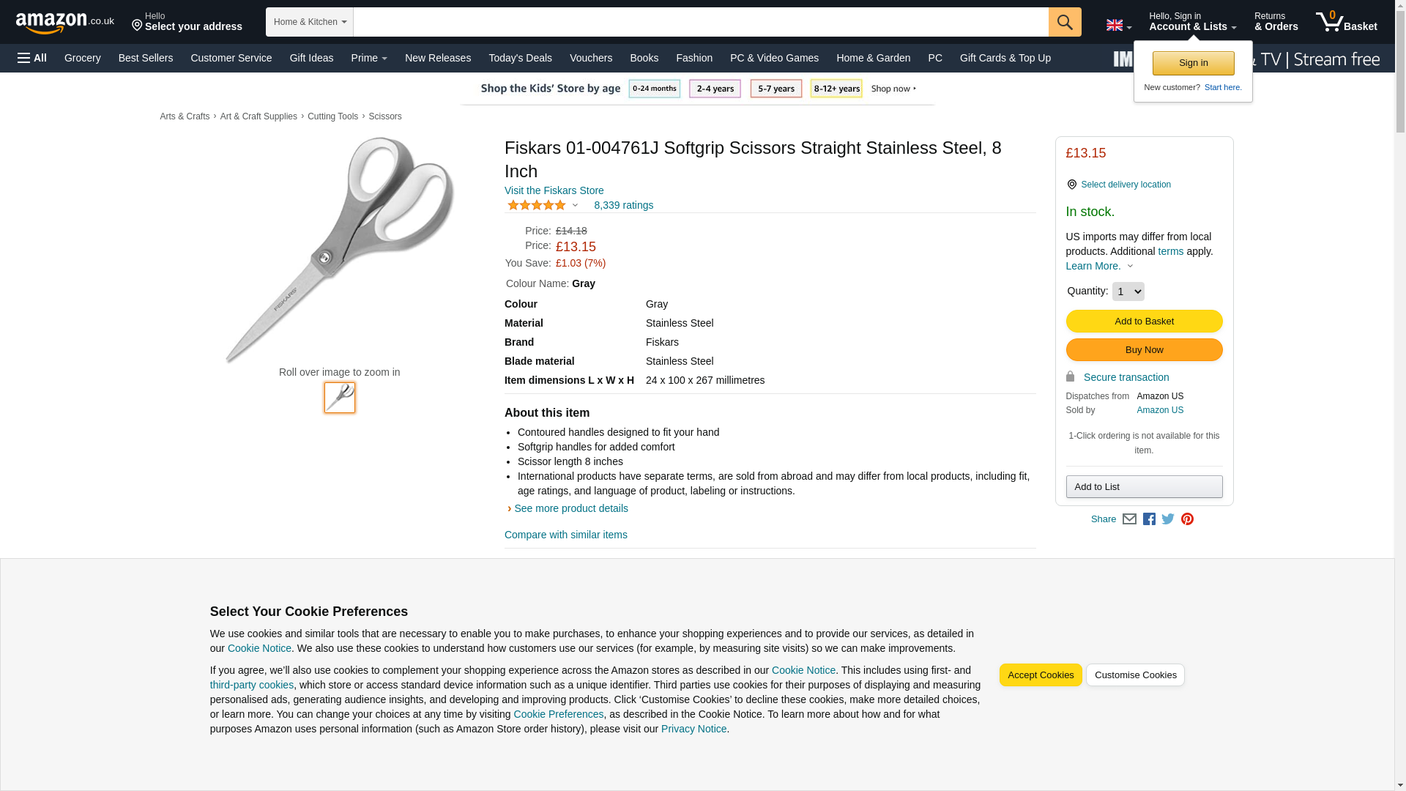Image resolution: width=1406 pixels, height=791 pixels.
Task: Click the magnifying glass search button
Action: click(1064, 22)
